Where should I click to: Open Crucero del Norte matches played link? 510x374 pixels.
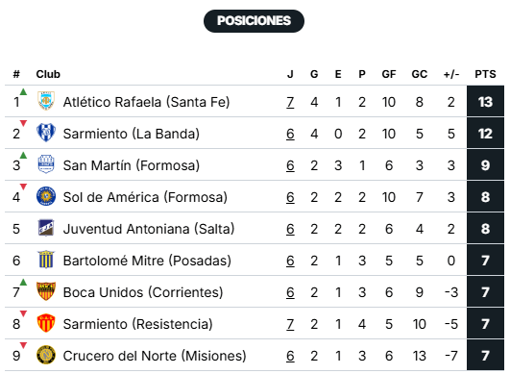click(290, 356)
